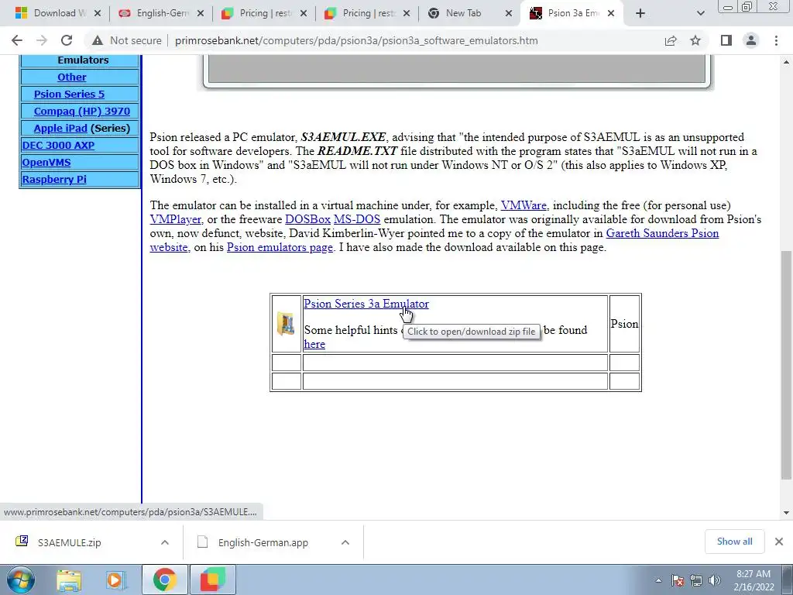Screen dimensions: 793x595
Task: Open the Psion emulators page link
Action: [280, 247]
